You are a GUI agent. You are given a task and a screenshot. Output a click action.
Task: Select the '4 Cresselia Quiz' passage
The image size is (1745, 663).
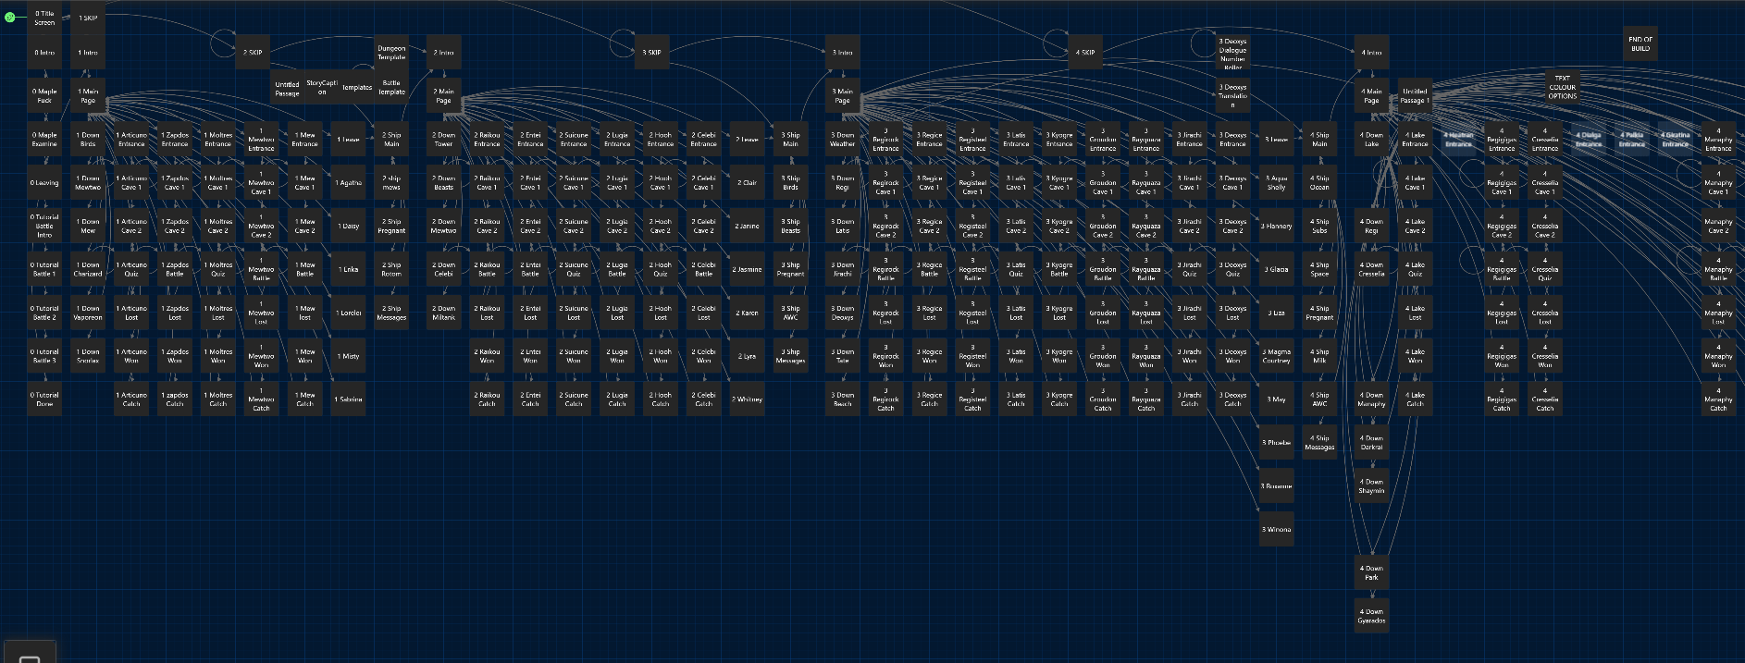pyautogui.click(x=1545, y=270)
